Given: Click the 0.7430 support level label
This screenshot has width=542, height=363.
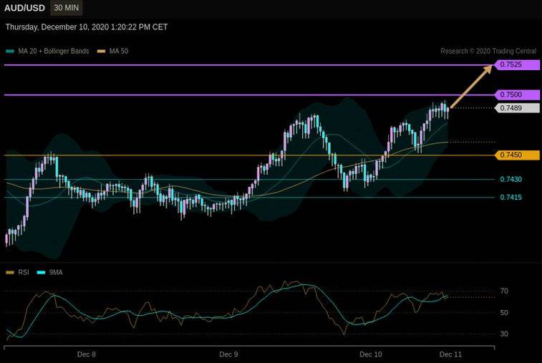Looking at the screenshot, I should (511, 180).
